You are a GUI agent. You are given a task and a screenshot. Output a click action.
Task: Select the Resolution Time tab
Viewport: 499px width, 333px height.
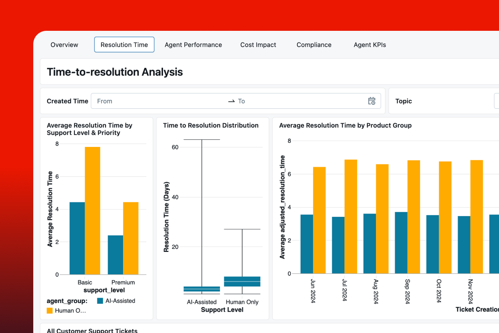pyautogui.click(x=124, y=45)
